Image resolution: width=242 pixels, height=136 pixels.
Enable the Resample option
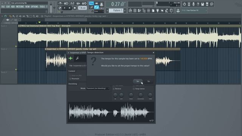[x=74, y=79]
